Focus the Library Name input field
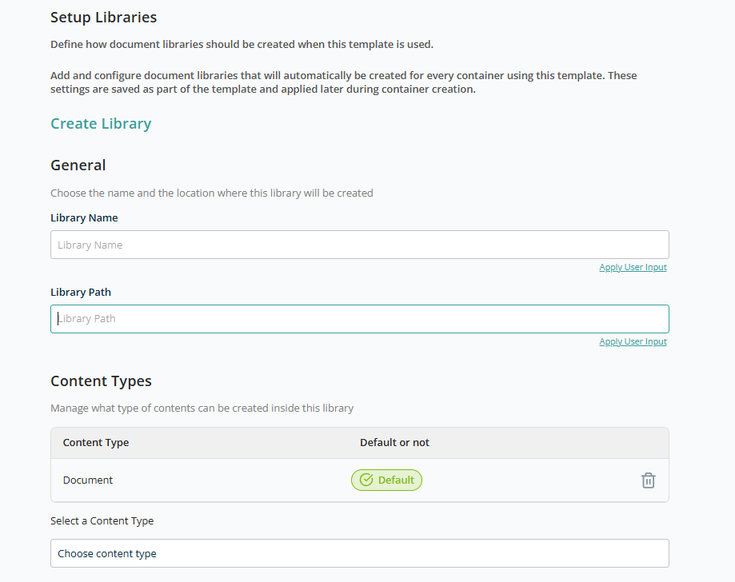Image resolution: width=735 pixels, height=582 pixels. pos(360,245)
